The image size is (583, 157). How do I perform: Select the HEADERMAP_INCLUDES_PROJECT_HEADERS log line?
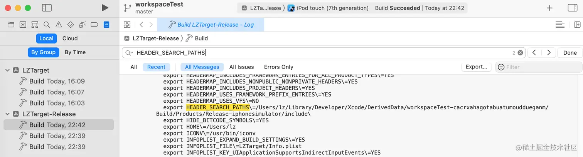[239, 88]
